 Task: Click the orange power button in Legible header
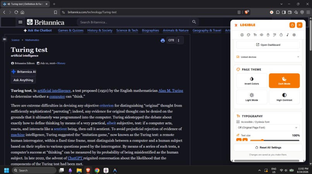tap(292, 25)
